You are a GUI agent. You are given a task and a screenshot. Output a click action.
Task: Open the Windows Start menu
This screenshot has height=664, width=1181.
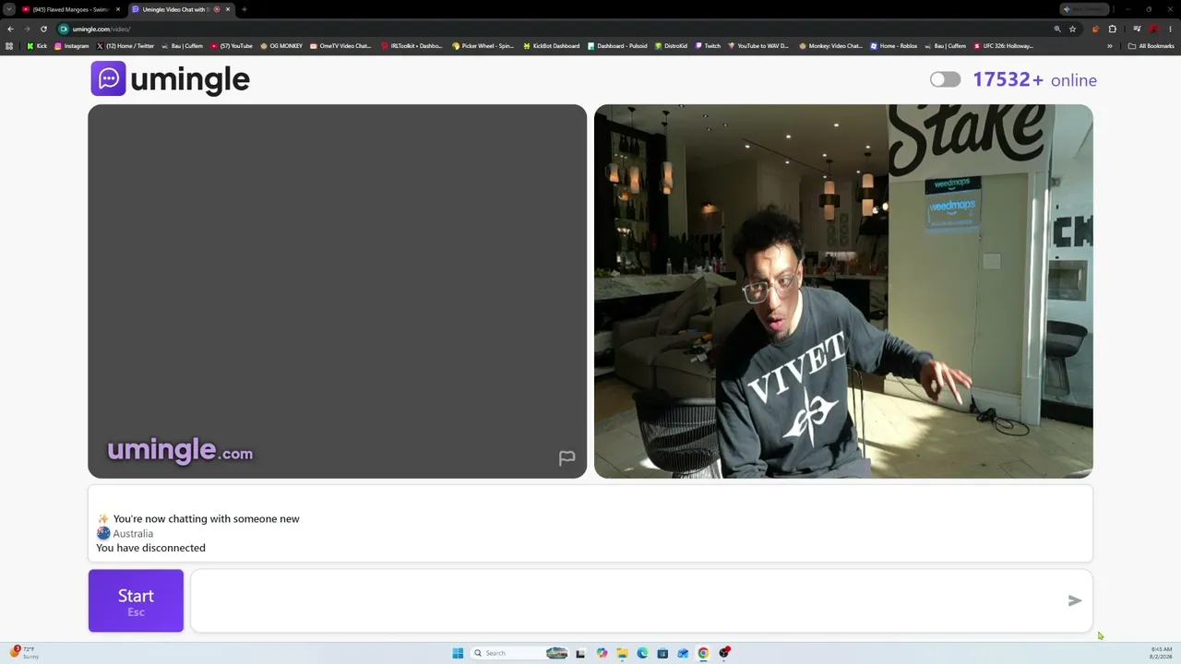tap(458, 653)
